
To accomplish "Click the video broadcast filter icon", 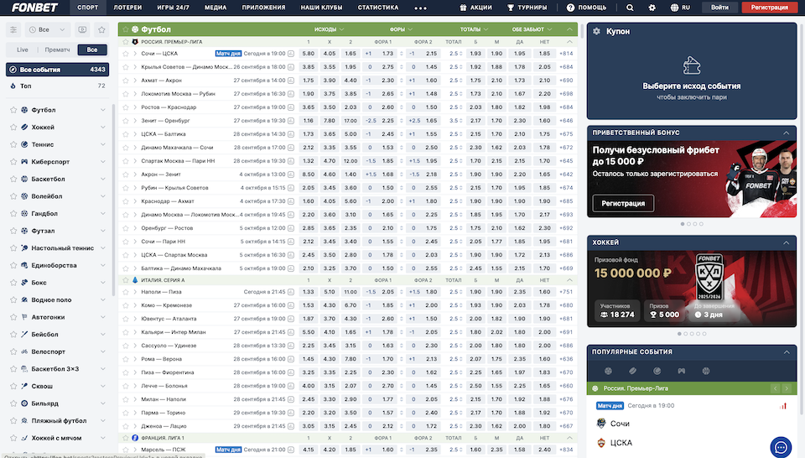I will (82, 29).
